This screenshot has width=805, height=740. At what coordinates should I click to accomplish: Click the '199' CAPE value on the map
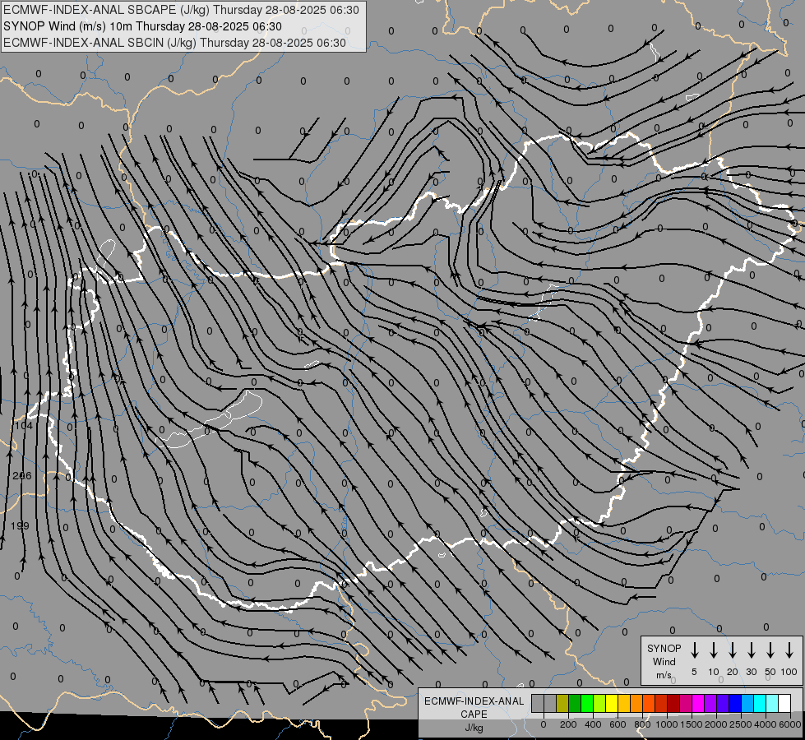click(x=20, y=525)
